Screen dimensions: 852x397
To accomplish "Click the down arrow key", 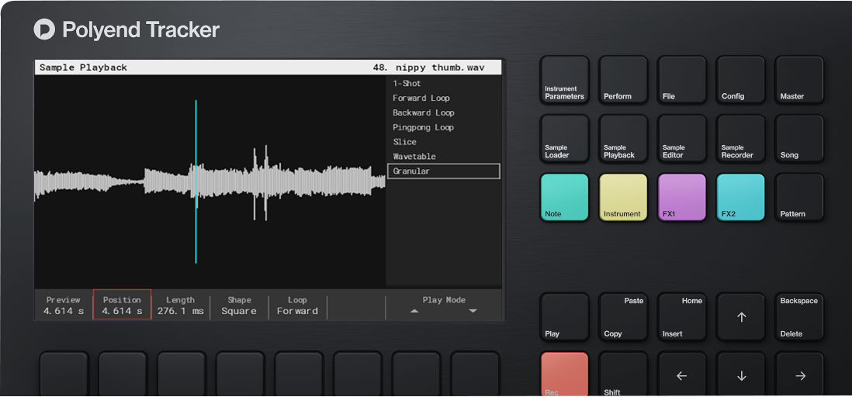I will click(740, 375).
